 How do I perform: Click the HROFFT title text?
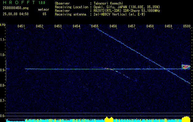click(19, 2)
